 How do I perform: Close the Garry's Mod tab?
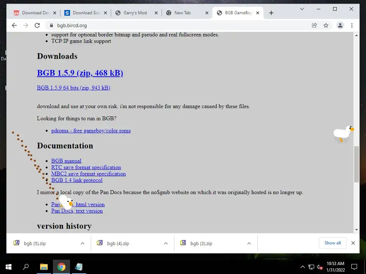(156, 13)
